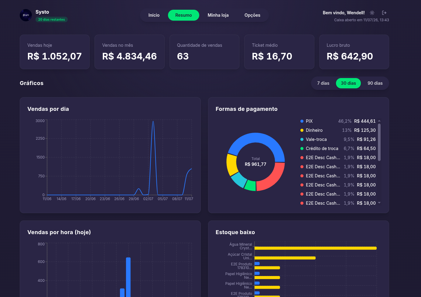Viewport: 421px width, 297px height.
Task: Click the Açúcar Cristal Uni stock bar
Action: (x=285, y=258)
